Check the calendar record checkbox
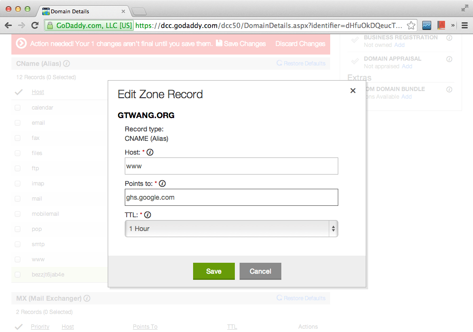The height and width of the screenshot is (332, 473). (x=18, y=108)
